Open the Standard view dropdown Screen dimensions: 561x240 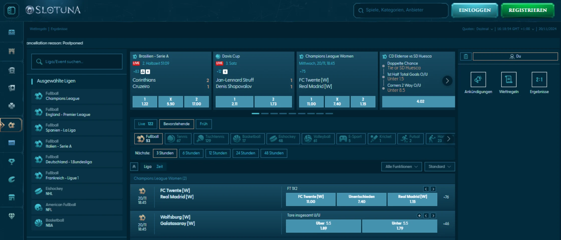439,166
